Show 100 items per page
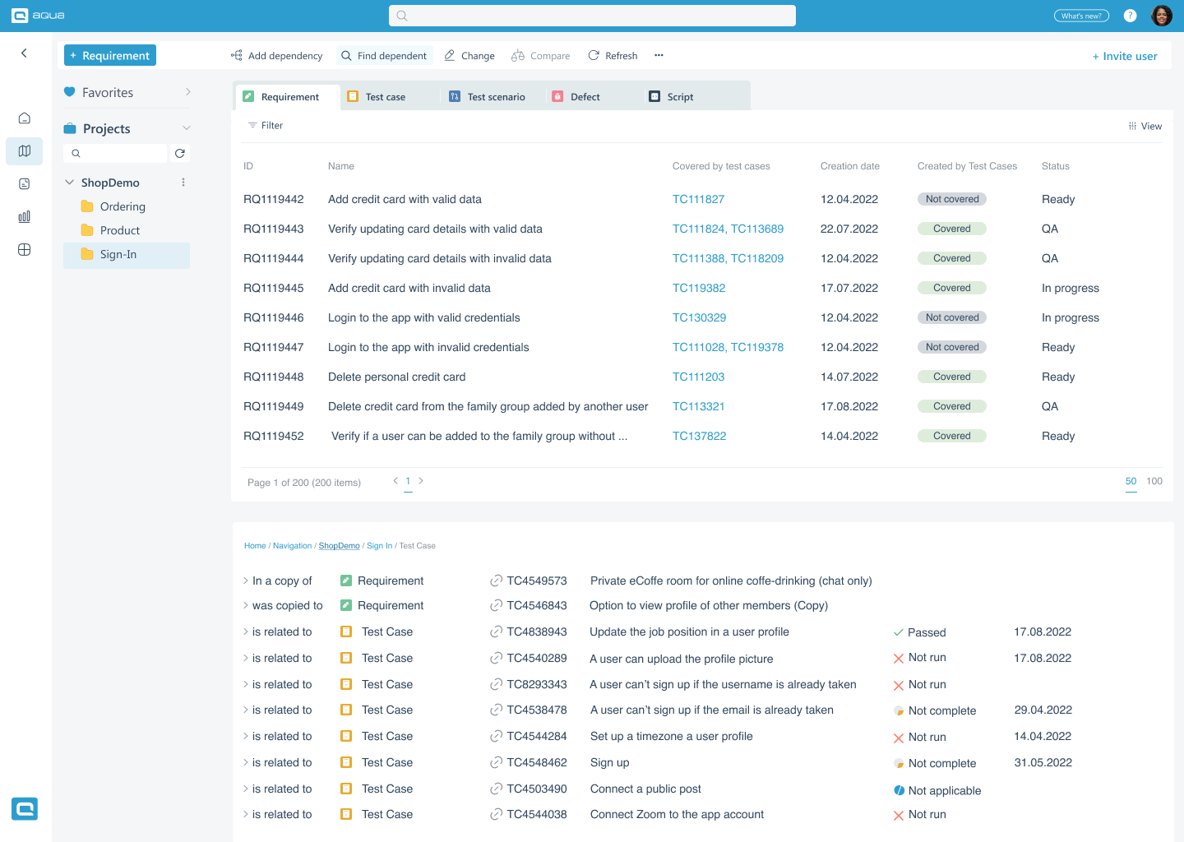 click(1154, 481)
